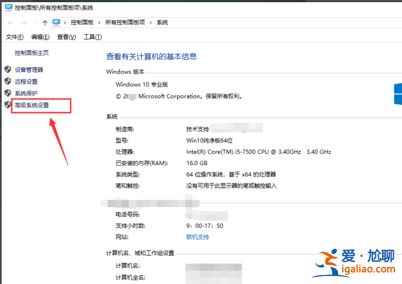Open 系统保护 from the sidebar
The width and height of the screenshot is (402, 284).
coord(26,93)
